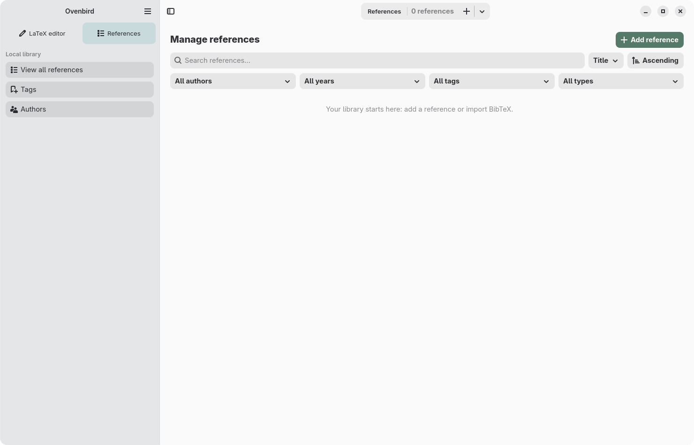Screen dimensions: 694x445
Task: Click the empty library hint text
Action: coord(420,109)
